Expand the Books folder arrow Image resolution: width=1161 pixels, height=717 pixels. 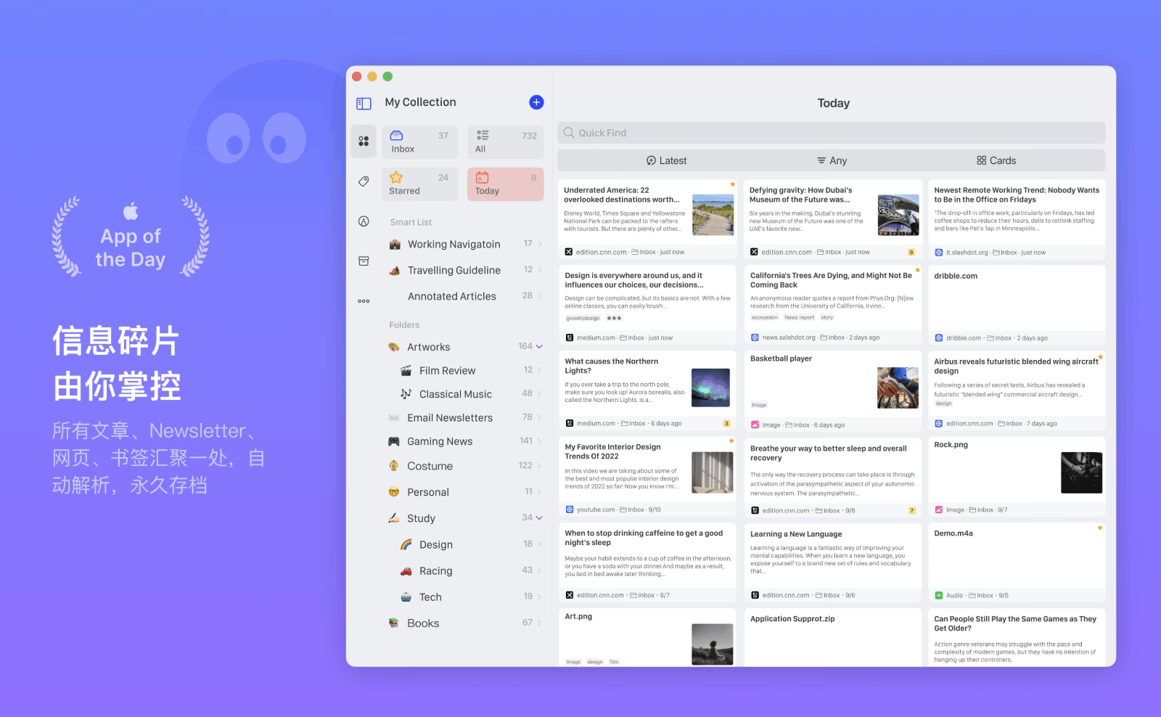point(539,623)
